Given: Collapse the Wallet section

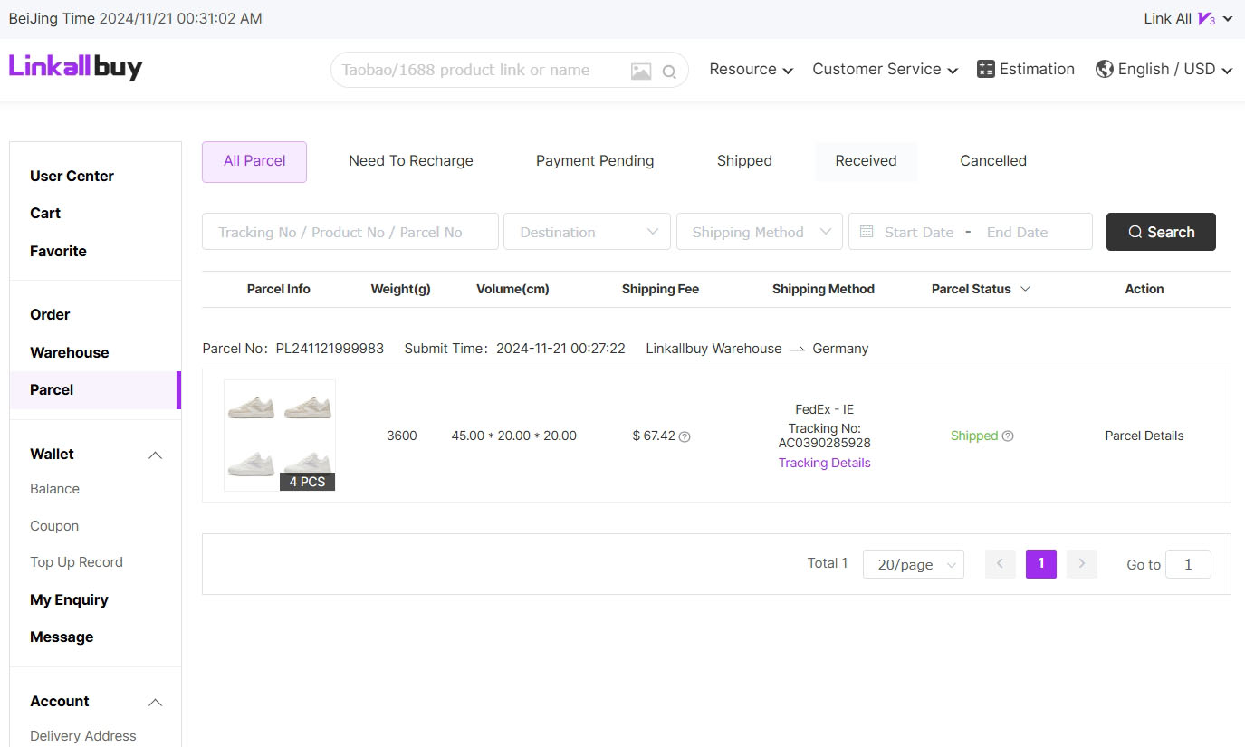Looking at the screenshot, I should click(155, 455).
